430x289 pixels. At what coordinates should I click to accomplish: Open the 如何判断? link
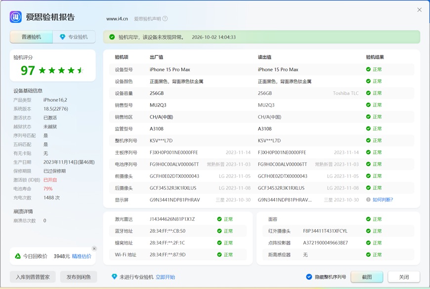click(383, 200)
